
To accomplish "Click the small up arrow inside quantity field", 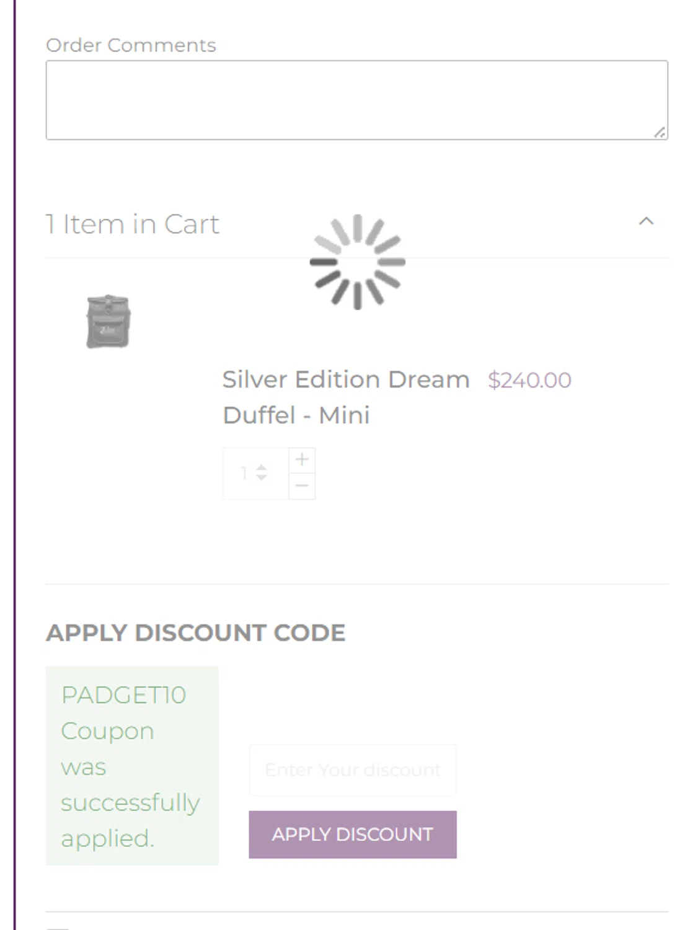I will [262, 467].
